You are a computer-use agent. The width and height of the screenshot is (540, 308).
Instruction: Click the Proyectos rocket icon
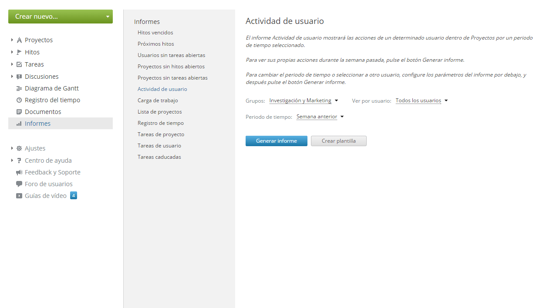(x=19, y=40)
